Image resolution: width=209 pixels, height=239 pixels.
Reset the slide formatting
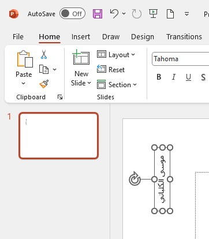(x=111, y=69)
